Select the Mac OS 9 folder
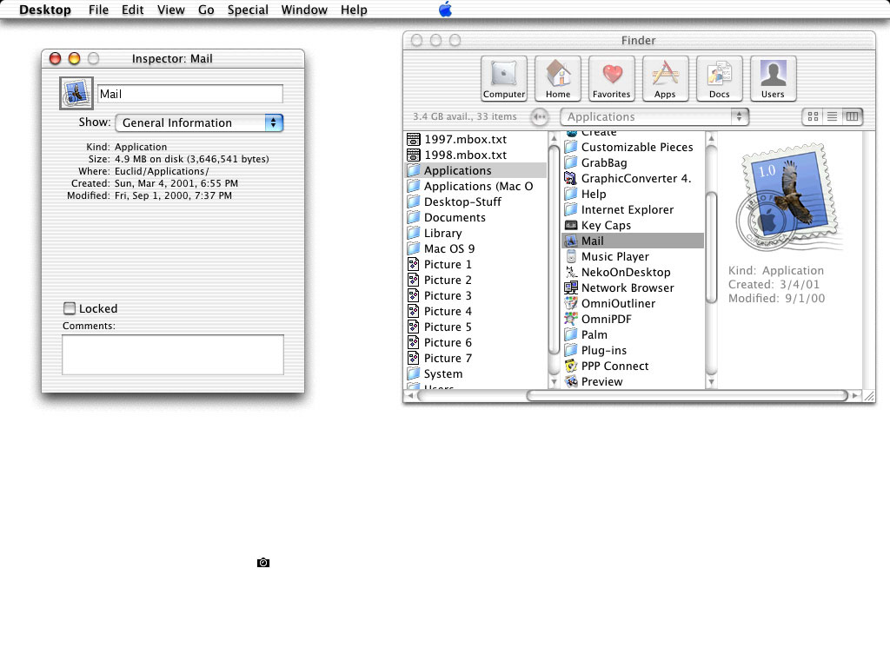 pyautogui.click(x=475, y=249)
